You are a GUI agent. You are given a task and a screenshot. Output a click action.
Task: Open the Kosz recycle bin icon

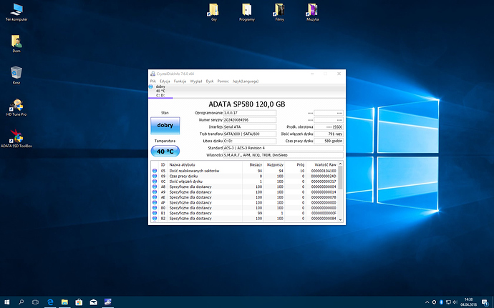tap(16, 75)
